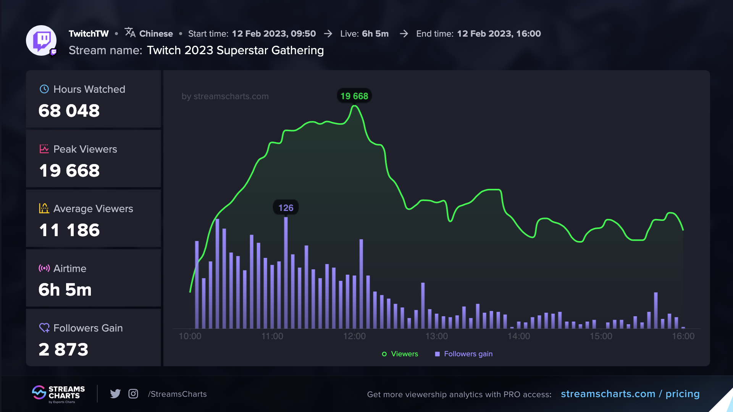Select the Chinese language translation icon

tap(130, 33)
